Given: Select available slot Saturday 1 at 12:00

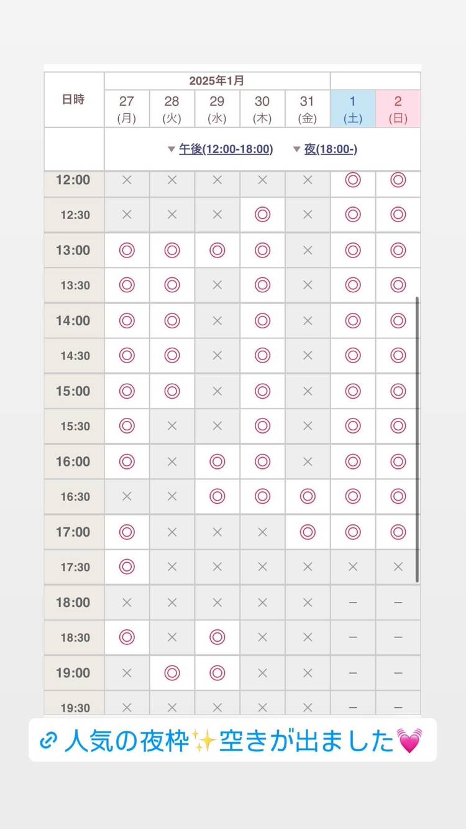Looking at the screenshot, I should (353, 180).
